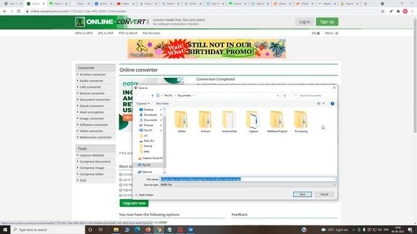
Task: Open the Organize dropdown
Action: coord(143,104)
